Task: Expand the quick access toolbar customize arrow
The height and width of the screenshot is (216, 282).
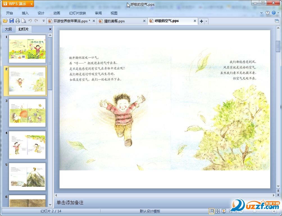Action: tap(44, 21)
